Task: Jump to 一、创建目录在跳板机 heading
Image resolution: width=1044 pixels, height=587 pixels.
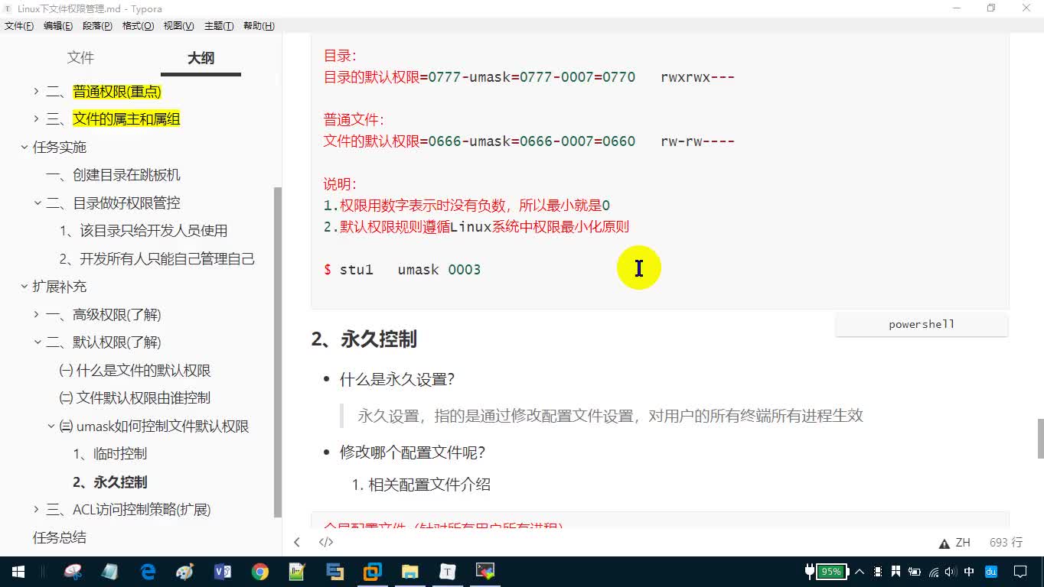Action: point(113,175)
